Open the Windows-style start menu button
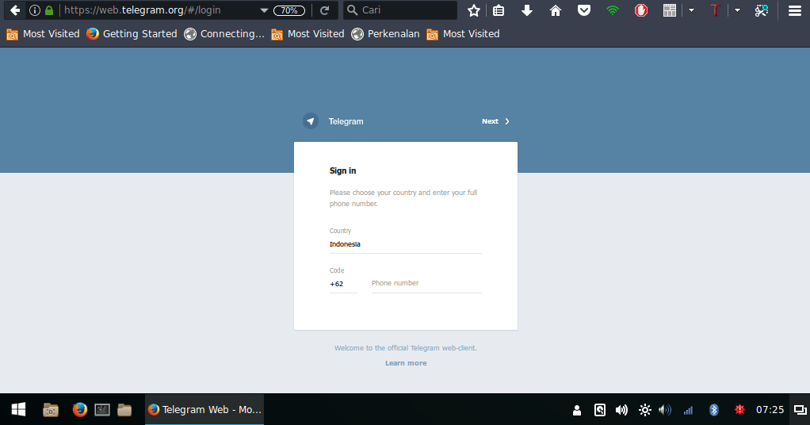This screenshot has height=425, width=810. pos(18,409)
